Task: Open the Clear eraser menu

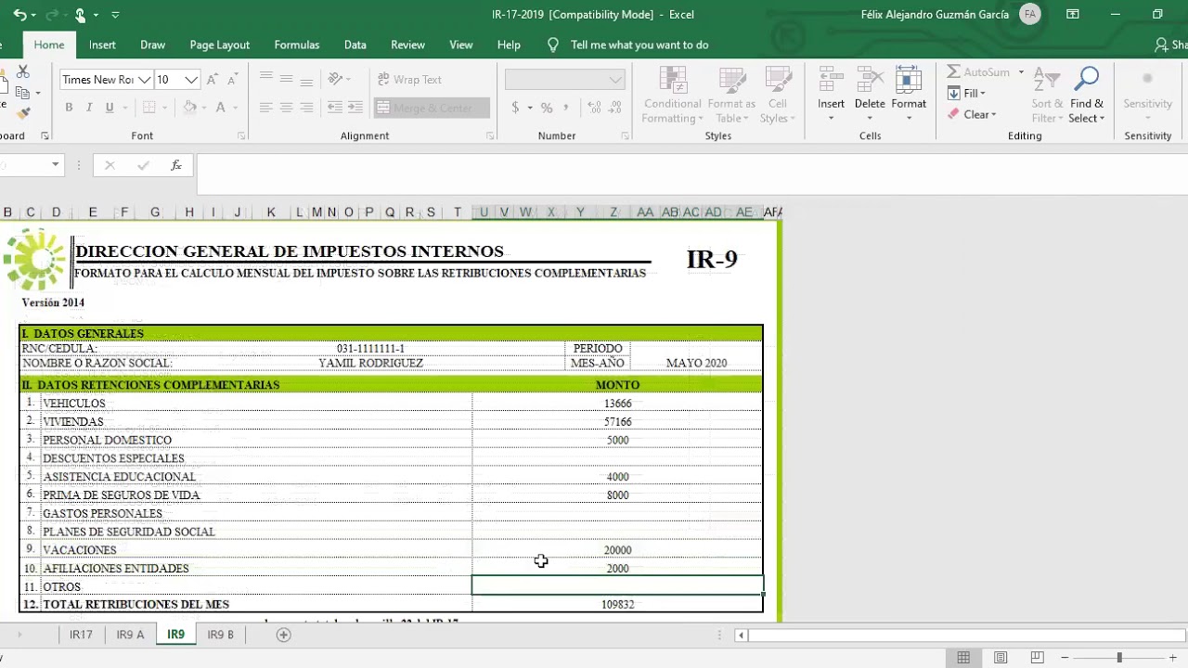Action: click(972, 114)
